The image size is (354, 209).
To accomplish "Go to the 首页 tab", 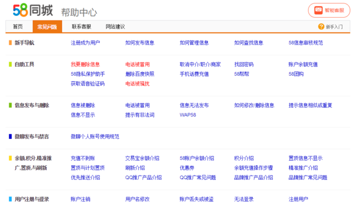I will [x=18, y=27].
